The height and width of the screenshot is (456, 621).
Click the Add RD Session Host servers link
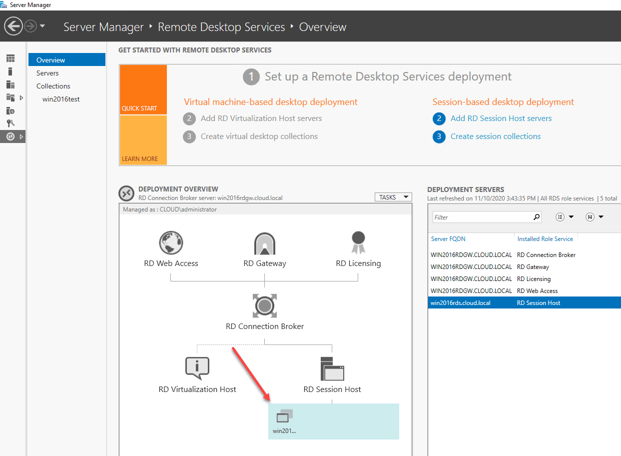tap(501, 118)
